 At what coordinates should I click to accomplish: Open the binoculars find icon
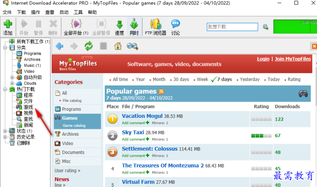click(132, 46)
